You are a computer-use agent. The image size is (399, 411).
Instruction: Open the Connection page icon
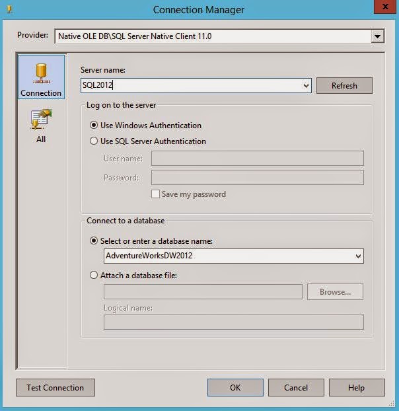(x=41, y=77)
